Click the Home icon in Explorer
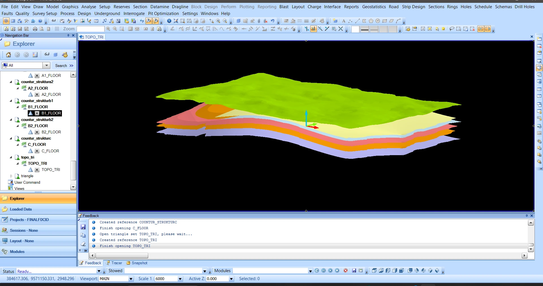 [x=8, y=55]
